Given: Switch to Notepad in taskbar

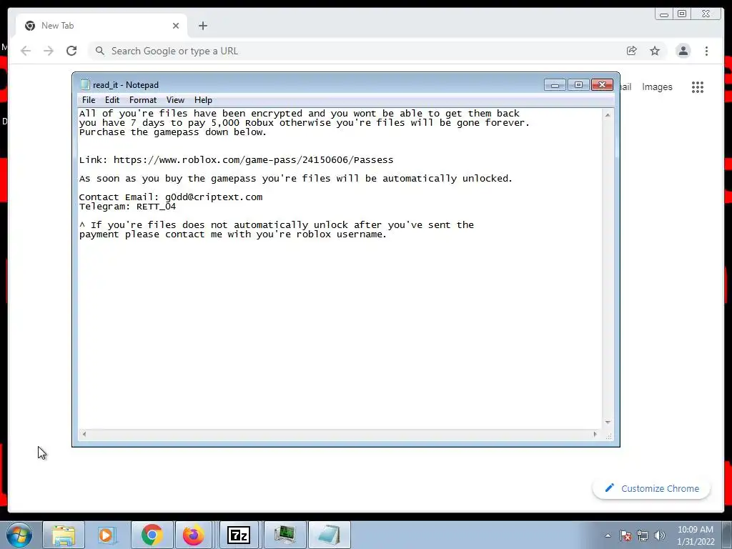Looking at the screenshot, I should [329, 535].
